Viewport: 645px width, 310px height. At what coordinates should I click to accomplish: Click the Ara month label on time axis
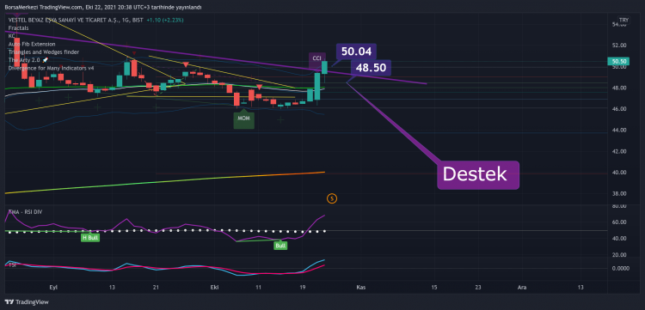pyautogui.click(x=522, y=288)
